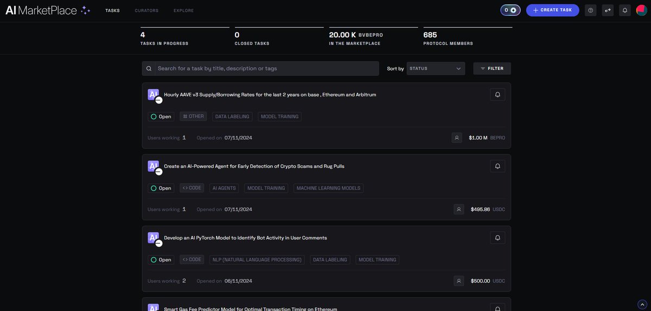Click NLP (Natural Language Processing) tag
The width and height of the screenshot is (651, 311).
(x=257, y=260)
